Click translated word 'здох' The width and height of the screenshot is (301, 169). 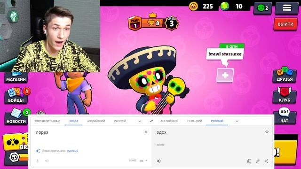coord(161,132)
